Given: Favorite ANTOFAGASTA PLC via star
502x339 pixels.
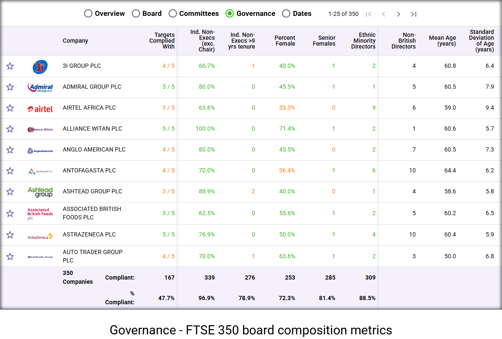Looking at the screenshot, I should coord(10,171).
